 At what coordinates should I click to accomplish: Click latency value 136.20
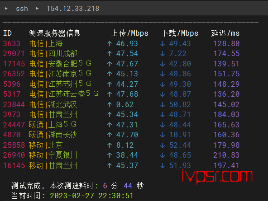pos(226,94)
